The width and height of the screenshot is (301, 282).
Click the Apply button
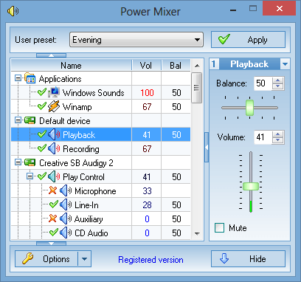click(x=248, y=39)
